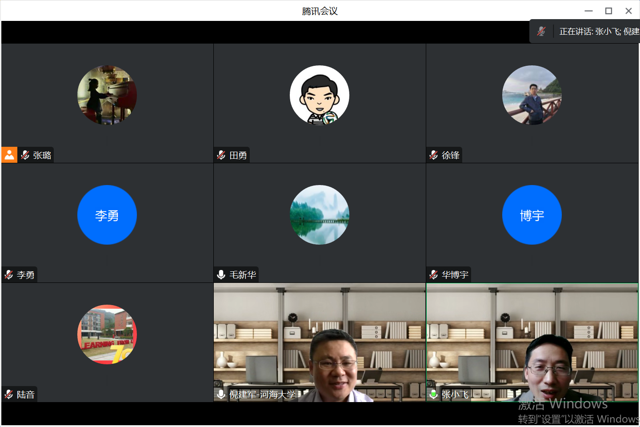This screenshot has height=427, width=640.
Task: Select 毛新华's landscape avatar
Action: click(x=320, y=215)
